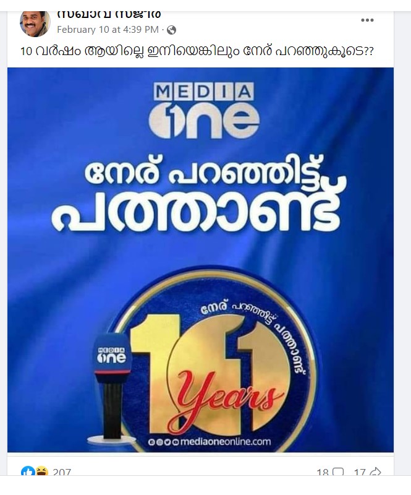Click the laughing Haha reaction icon
411x495 pixels.
pos(42,471)
